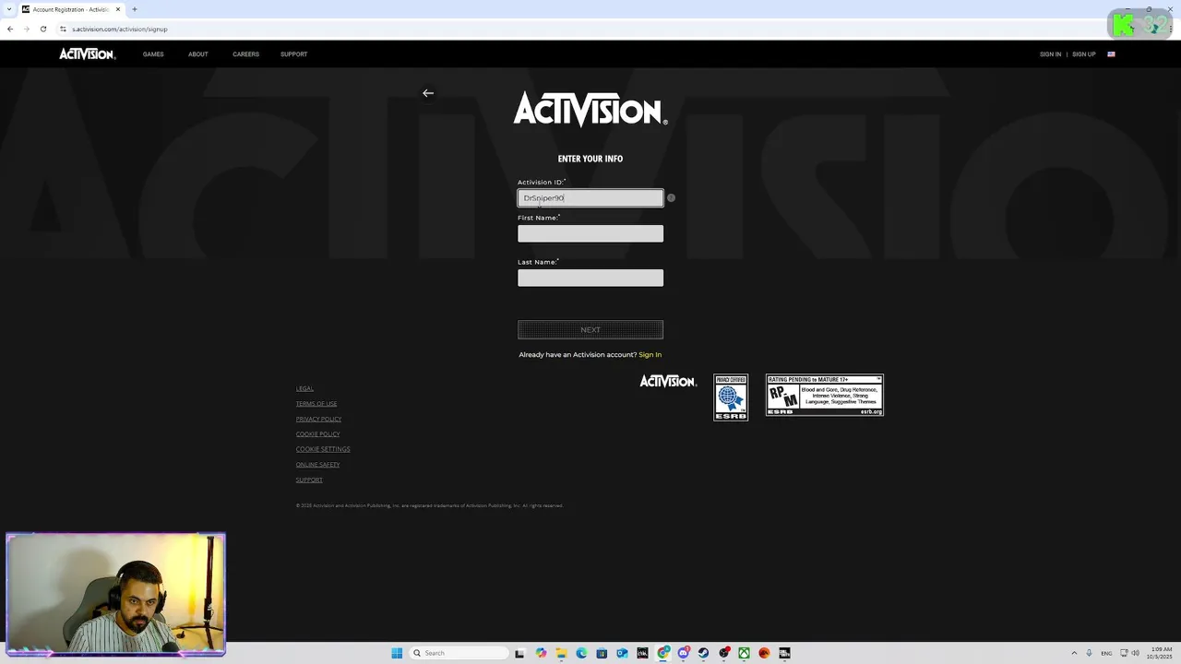This screenshot has height=664, width=1181.
Task: Reload the page with the refresh icon
Action: pyautogui.click(x=42, y=29)
